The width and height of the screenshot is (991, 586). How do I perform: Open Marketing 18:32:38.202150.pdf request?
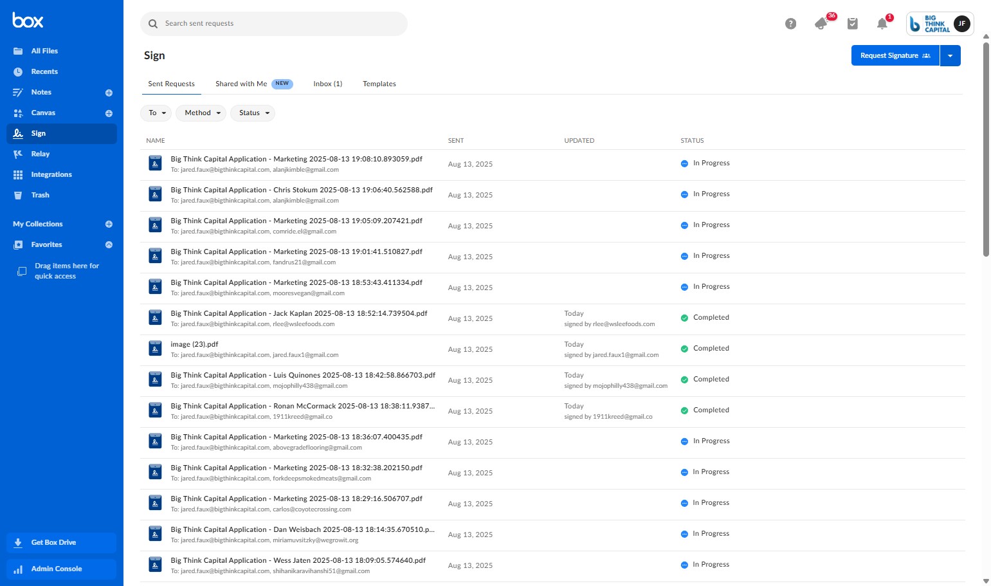(296, 468)
